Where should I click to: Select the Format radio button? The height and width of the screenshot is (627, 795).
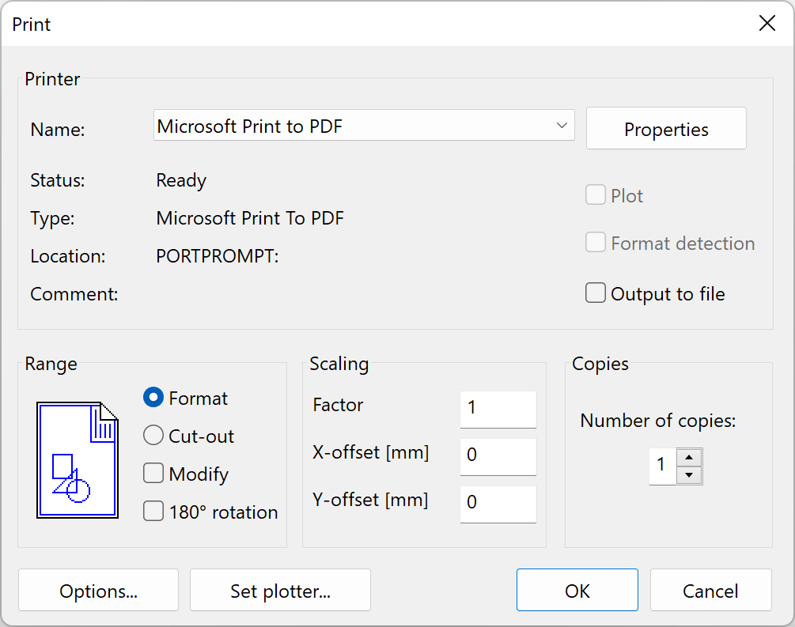[153, 398]
